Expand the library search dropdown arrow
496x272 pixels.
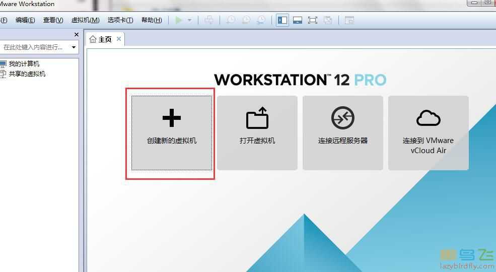tap(74, 47)
